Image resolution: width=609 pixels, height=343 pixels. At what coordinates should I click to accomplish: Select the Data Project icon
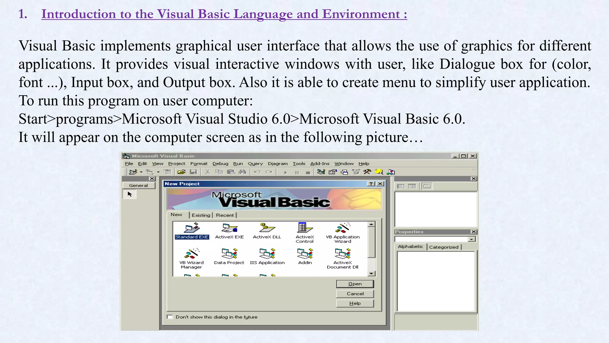(x=229, y=257)
